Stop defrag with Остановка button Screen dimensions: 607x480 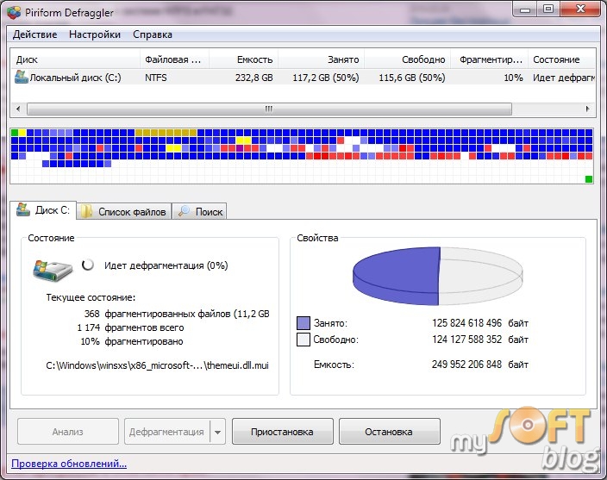point(389,431)
